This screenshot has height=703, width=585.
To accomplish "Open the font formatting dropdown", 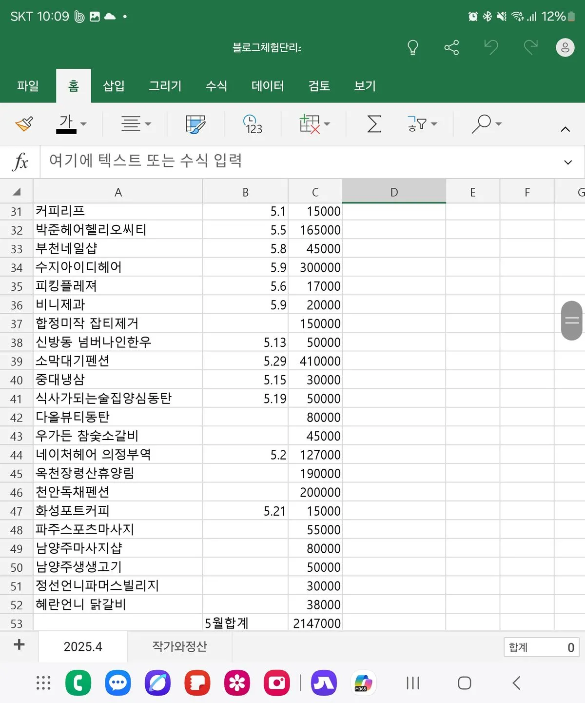I will coord(84,124).
